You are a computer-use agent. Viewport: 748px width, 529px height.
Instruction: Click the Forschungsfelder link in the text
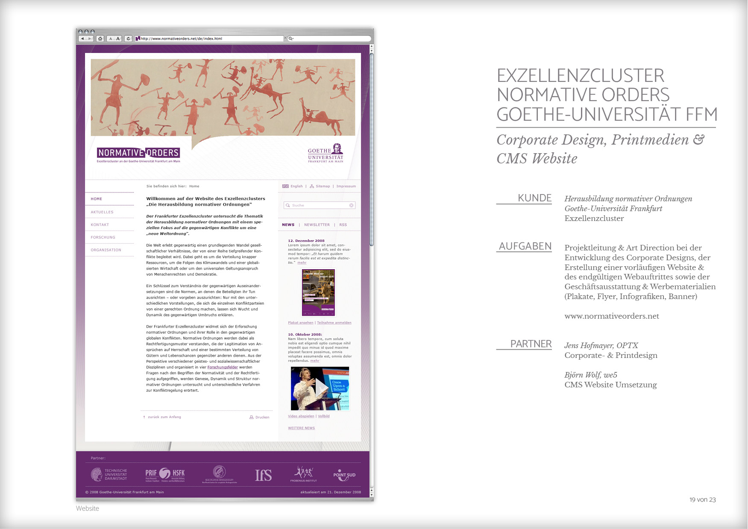coord(223,367)
